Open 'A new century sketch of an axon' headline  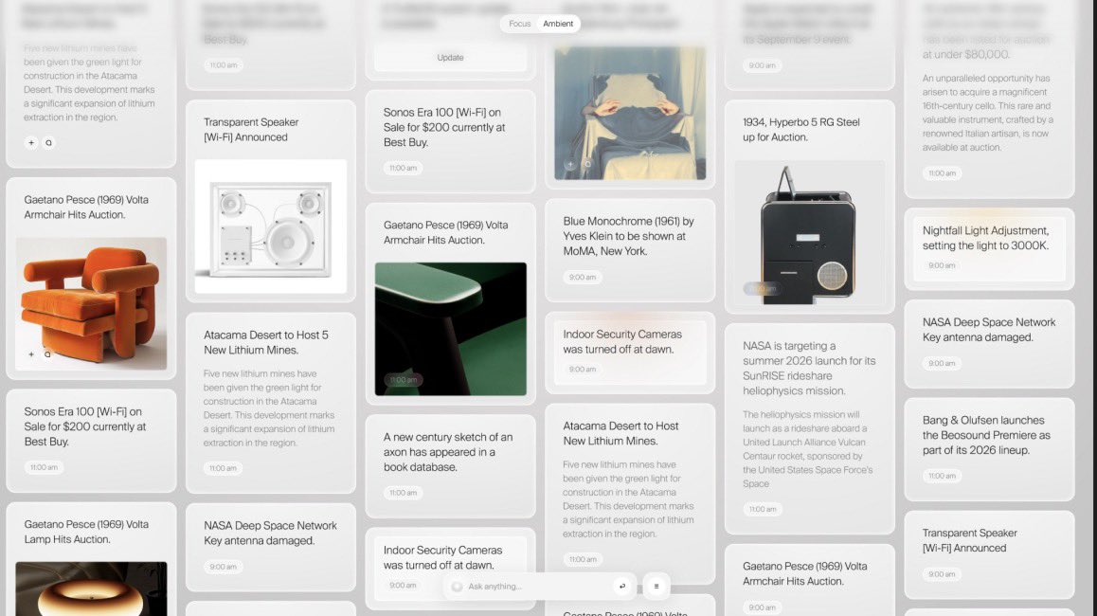pyautogui.click(x=448, y=451)
